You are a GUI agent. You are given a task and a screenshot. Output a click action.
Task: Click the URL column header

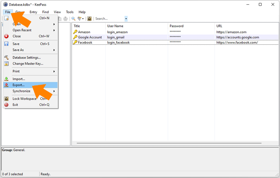(219, 26)
